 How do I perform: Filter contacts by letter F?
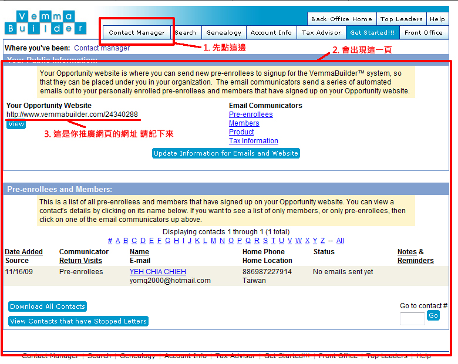[159, 241]
